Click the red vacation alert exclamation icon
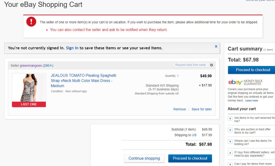 click(31, 22)
